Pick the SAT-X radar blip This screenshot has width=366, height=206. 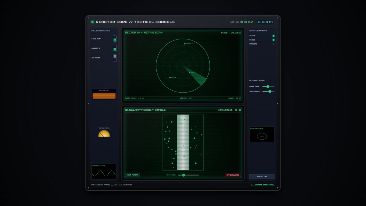170,78
